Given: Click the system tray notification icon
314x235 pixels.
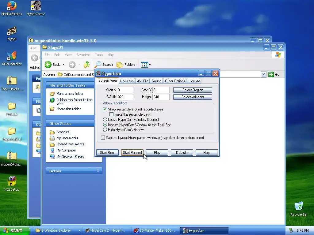Looking at the screenshot, I should pos(291,230).
